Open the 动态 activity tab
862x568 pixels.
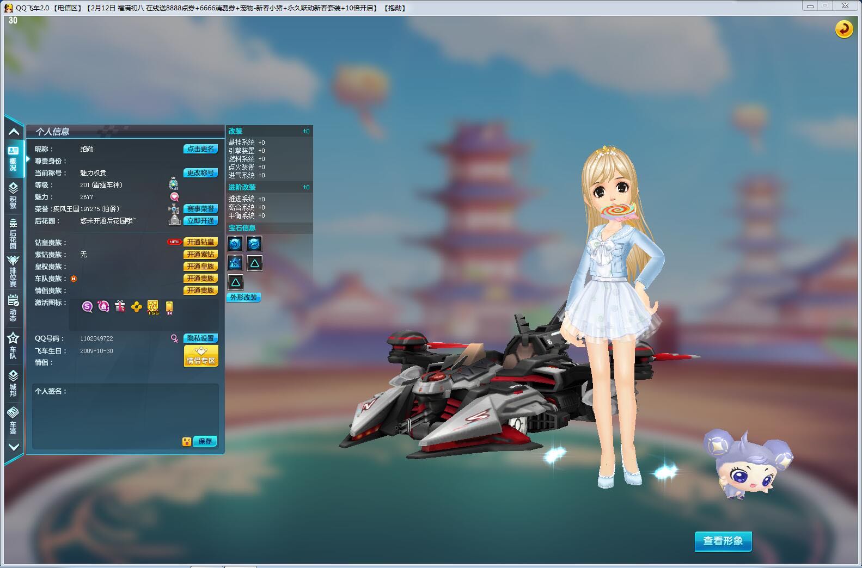tap(14, 308)
